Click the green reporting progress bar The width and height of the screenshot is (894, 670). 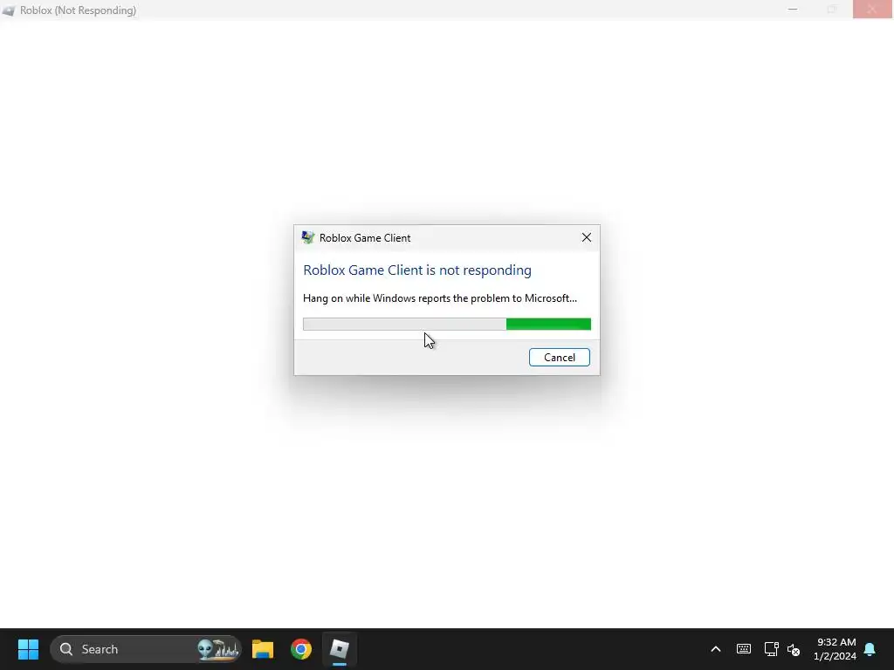tap(446, 325)
